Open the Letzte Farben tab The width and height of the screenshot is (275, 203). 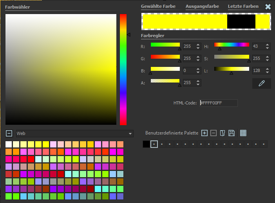click(x=243, y=7)
